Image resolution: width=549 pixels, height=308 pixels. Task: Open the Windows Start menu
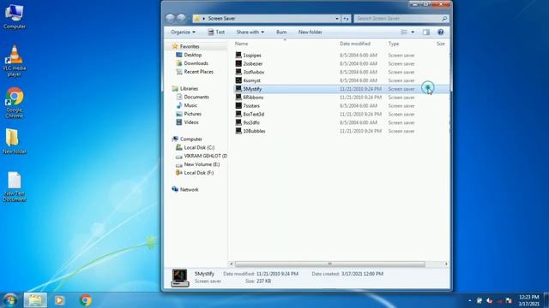tap(10, 300)
